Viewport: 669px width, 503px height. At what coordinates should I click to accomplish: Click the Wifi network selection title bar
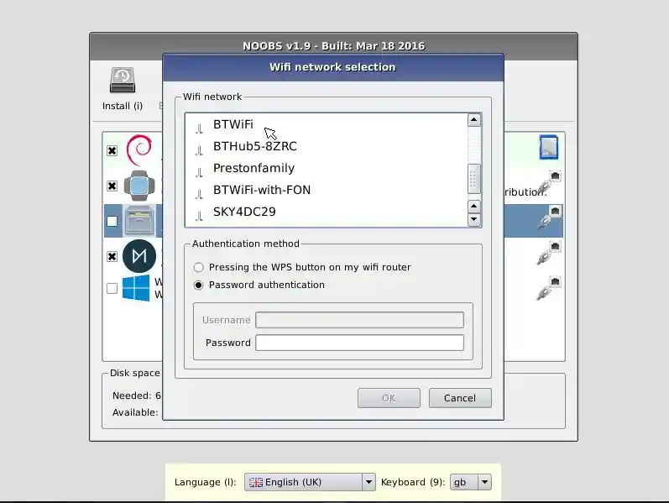[332, 67]
